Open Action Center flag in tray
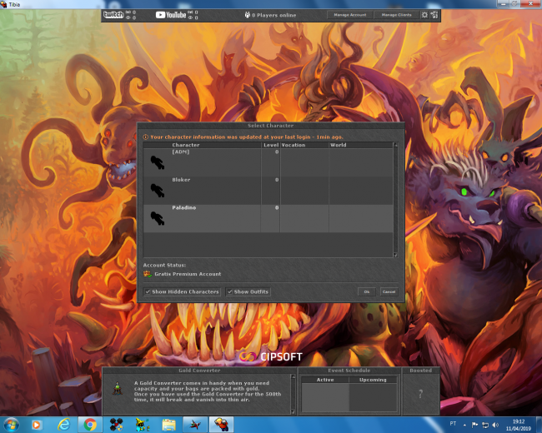The height and width of the screenshot is (433, 542). click(x=474, y=425)
